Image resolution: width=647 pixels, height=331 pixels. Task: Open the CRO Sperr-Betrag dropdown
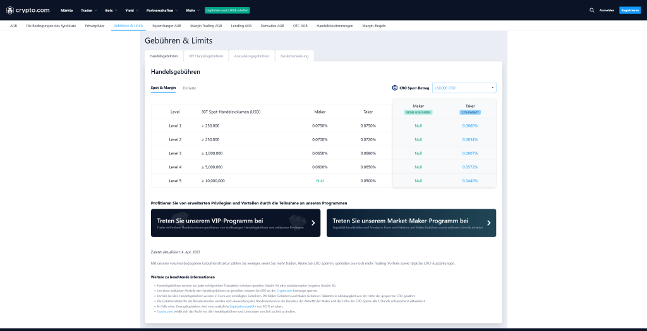[464, 88]
